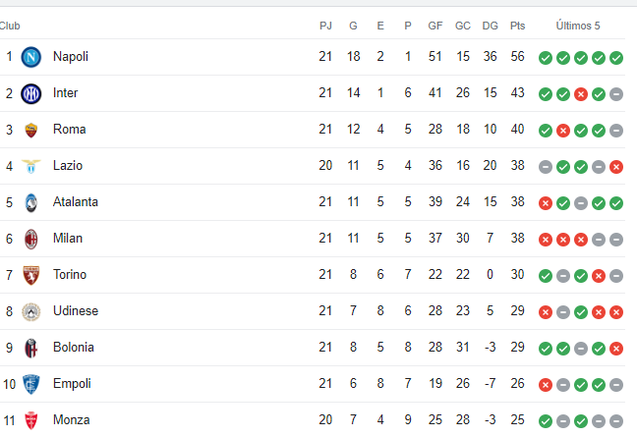This screenshot has height=437, width=637.
Task: Click the Udinese club crest
Action: 30,311
